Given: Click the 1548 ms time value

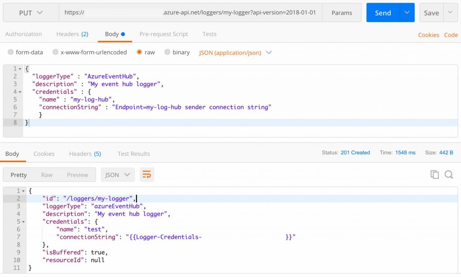Looking at the screenshot, I should tap(405, 153).
